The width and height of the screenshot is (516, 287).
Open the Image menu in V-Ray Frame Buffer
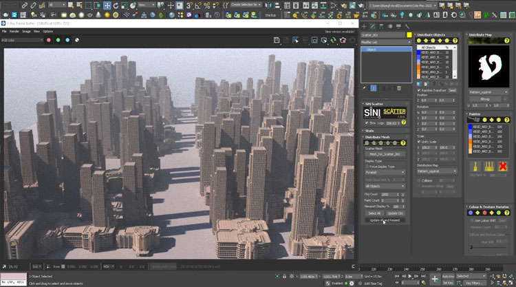click(x=26, y=31)
